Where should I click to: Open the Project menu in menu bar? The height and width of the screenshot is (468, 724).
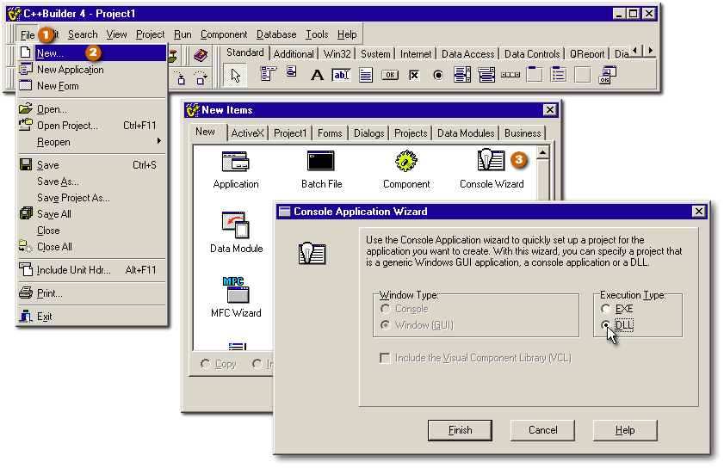(x=150, y=34)
